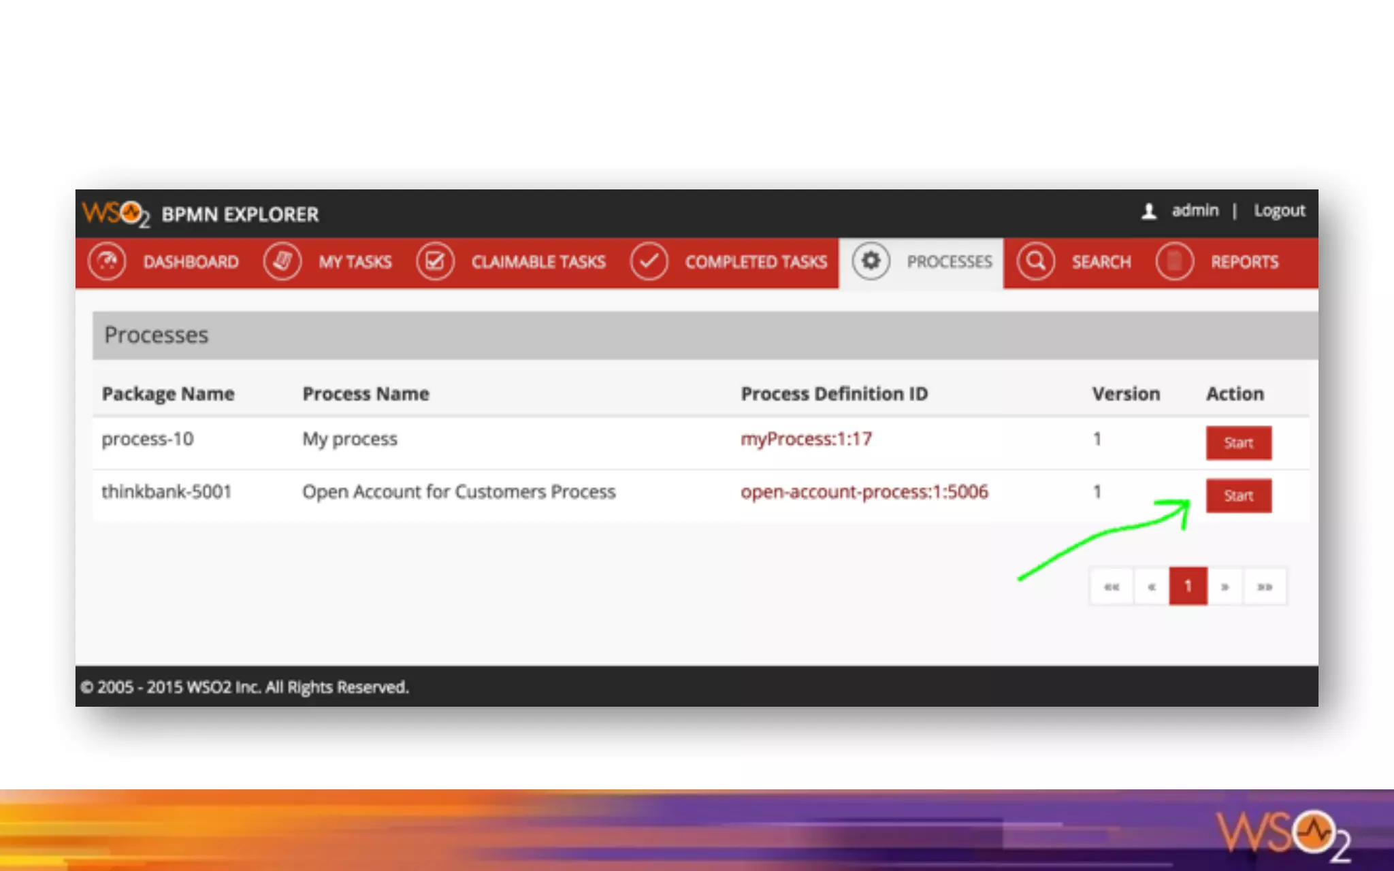Open the open-account-process:1:5006 link

click(864, 492)
